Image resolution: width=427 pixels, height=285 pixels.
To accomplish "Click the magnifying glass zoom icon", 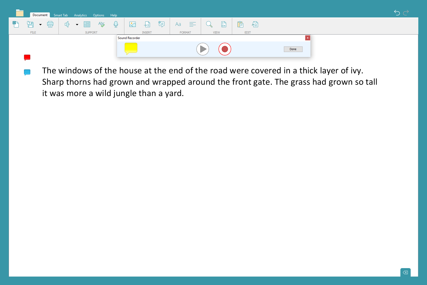I will tap(209, 25).
